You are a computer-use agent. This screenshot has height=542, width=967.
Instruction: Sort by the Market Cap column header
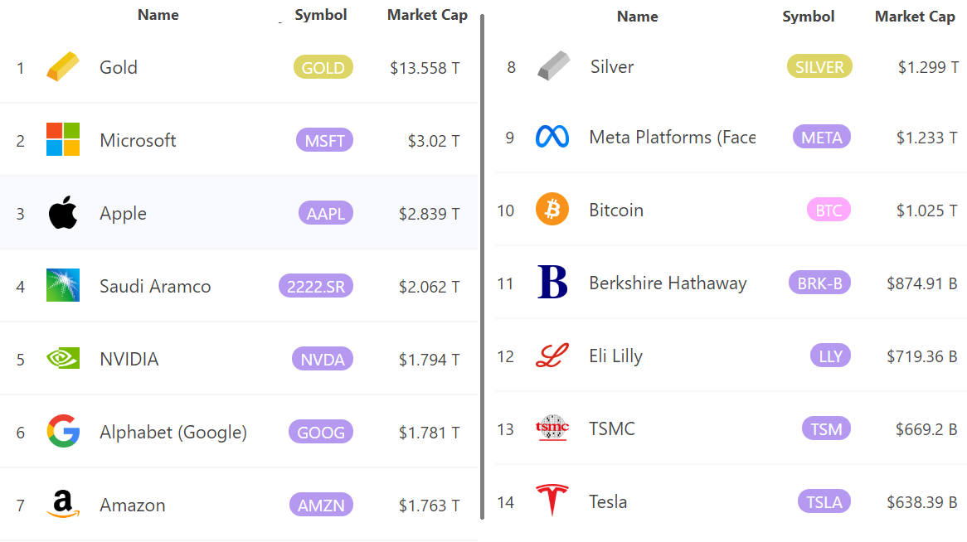coord(427,14)
